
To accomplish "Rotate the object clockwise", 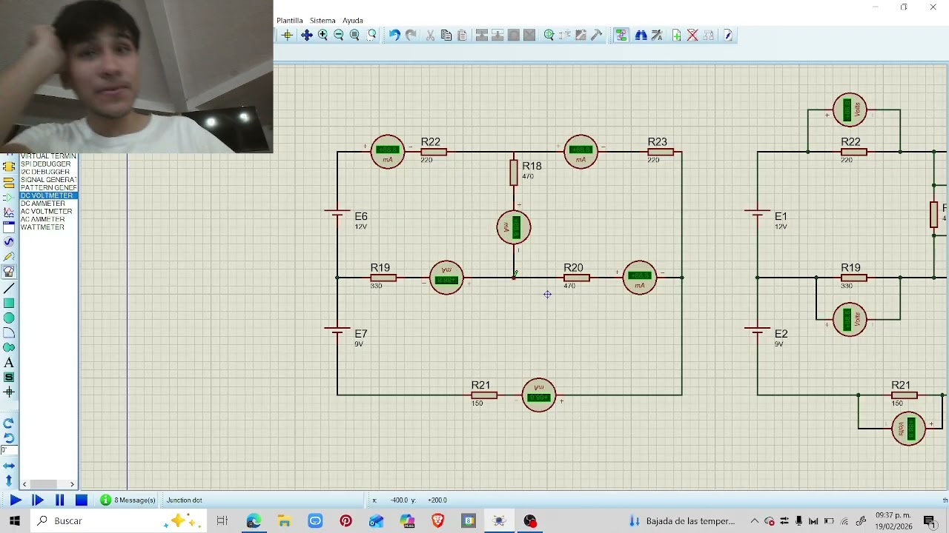I will [9, 423].
